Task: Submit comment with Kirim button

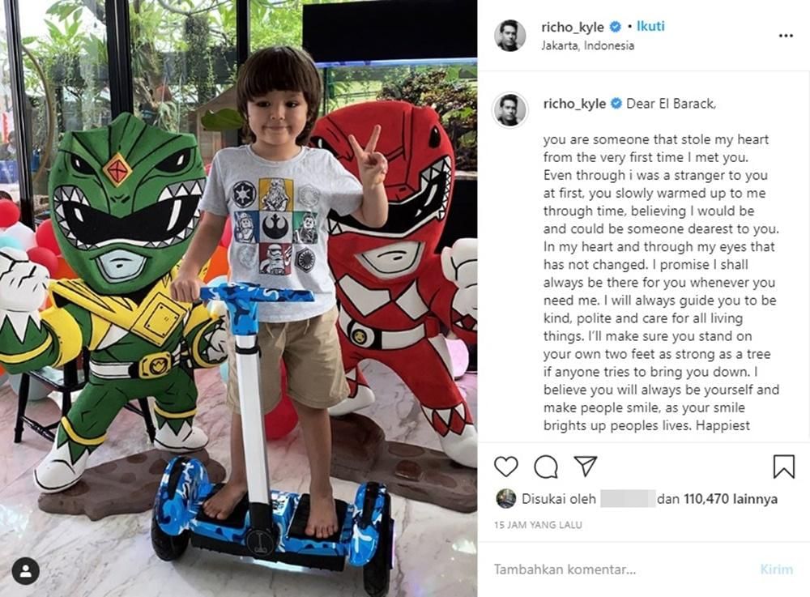Action: point(777,569)
